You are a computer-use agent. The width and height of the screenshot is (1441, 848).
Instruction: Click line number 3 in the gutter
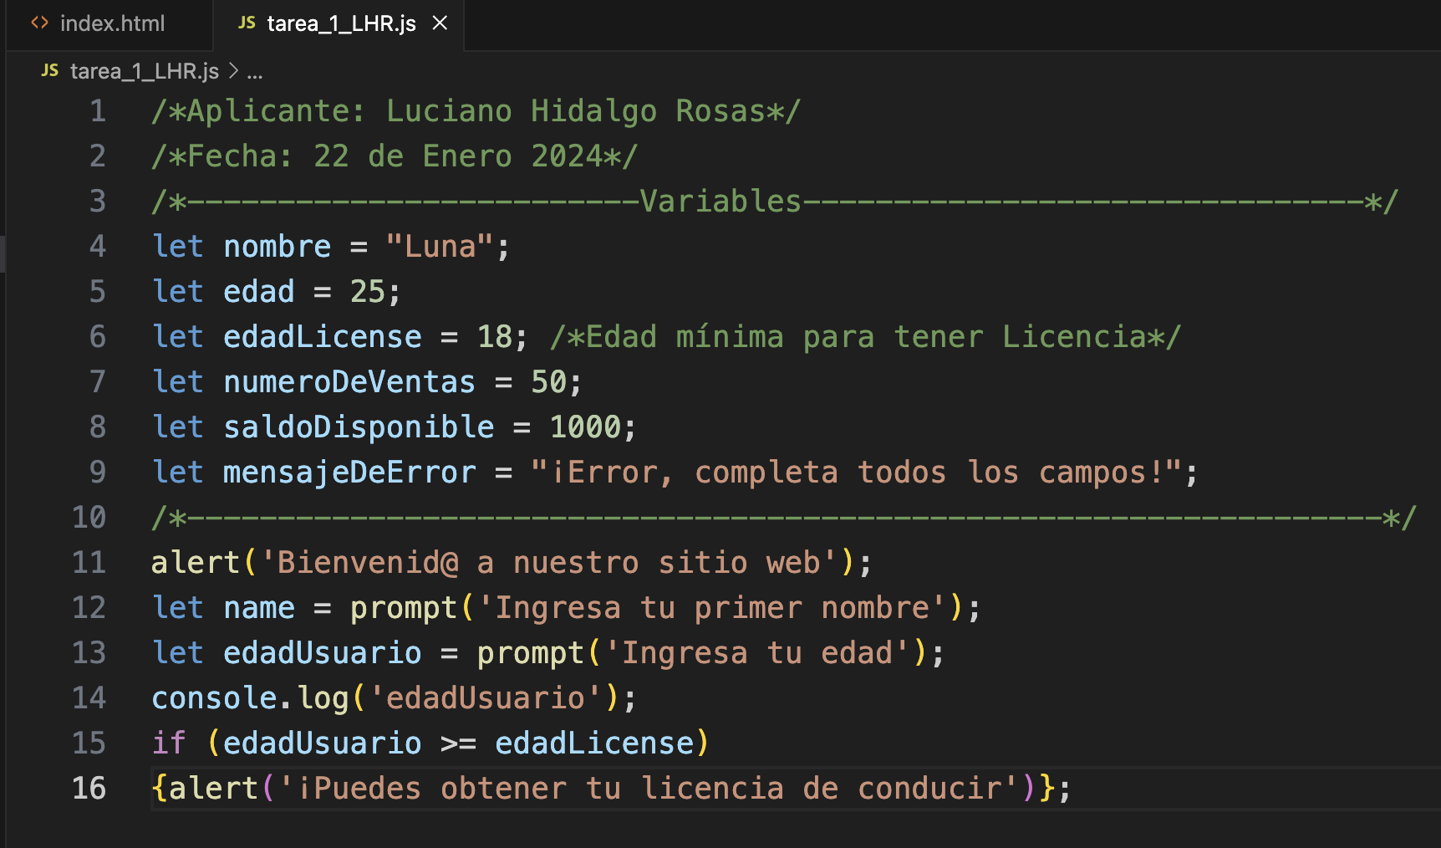[x=98, y=202]
